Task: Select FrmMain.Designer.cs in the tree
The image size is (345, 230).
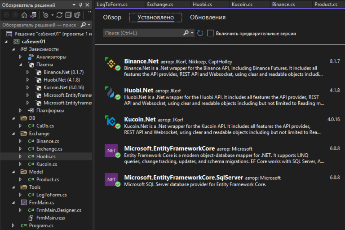Action: pos(59,210)
